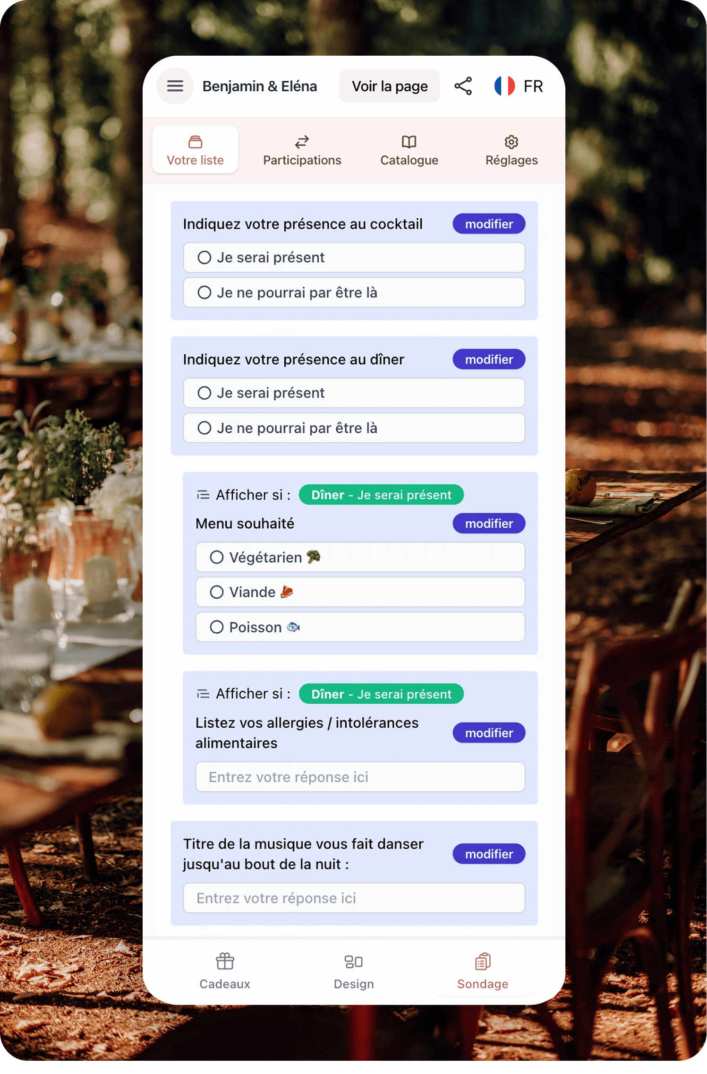Open the Participations tab

[302, 150]
